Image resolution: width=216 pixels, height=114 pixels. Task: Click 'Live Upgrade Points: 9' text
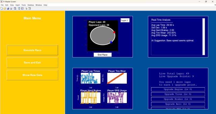[176, 77]
